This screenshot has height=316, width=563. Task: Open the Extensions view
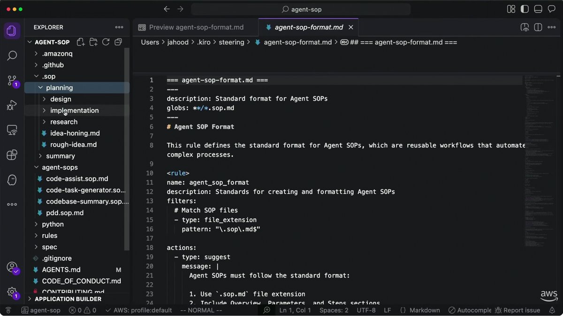12,155
